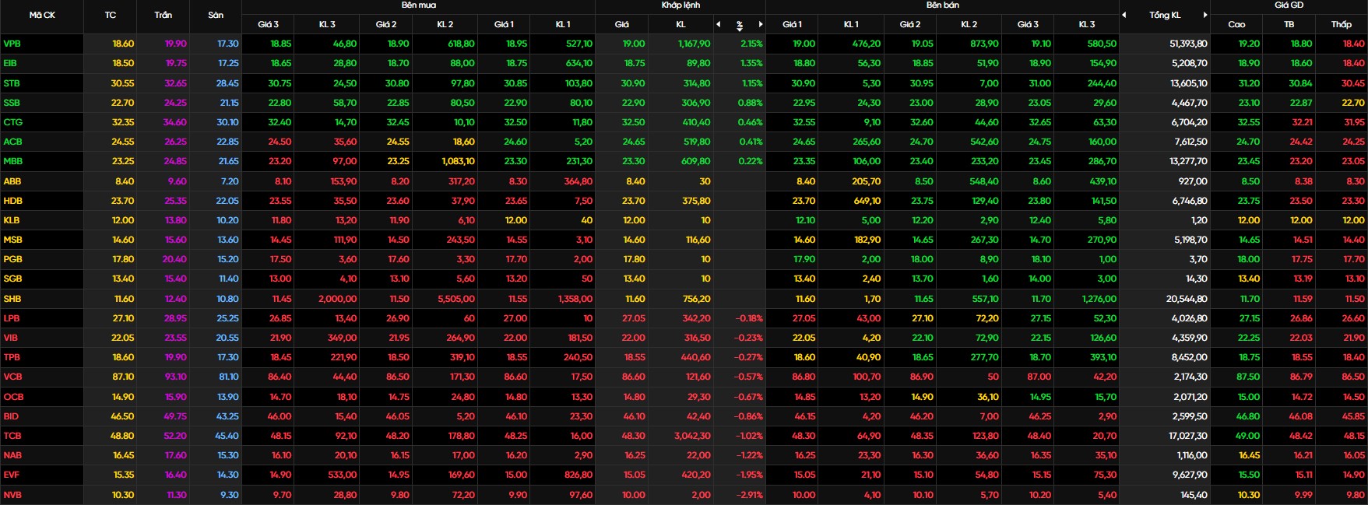Screen dimensions: 1368x505
Task: Click STB average price 30.84
Action: pos(1300,83)
